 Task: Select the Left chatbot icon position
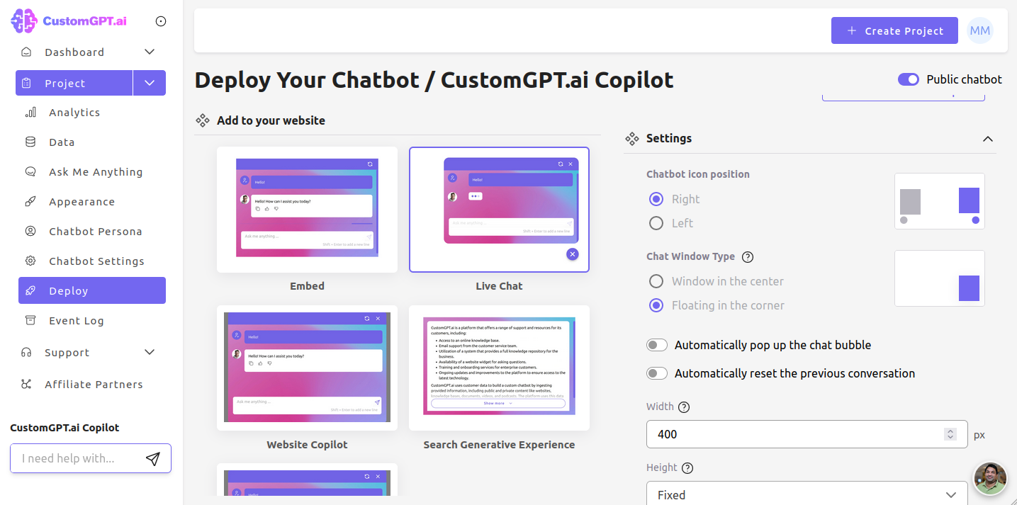(656, 223)
